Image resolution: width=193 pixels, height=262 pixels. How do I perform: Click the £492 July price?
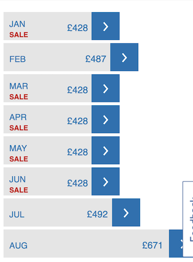pyautogui.click(x=97, y=214)
